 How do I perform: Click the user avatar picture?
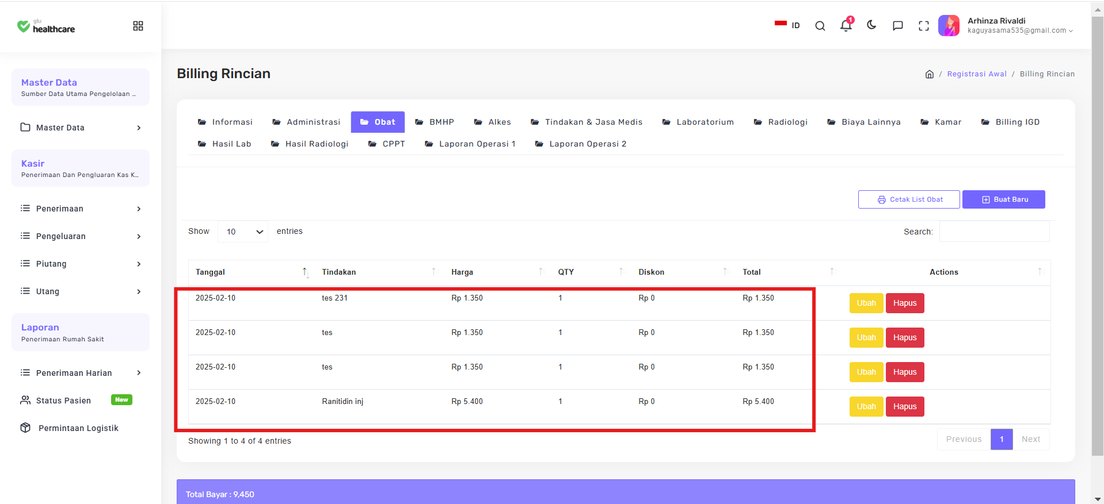click(949, 26)
